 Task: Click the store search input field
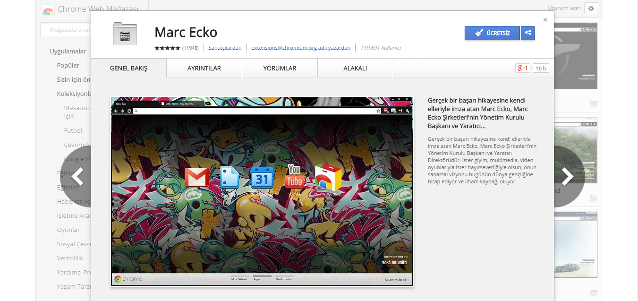[66, 30]
